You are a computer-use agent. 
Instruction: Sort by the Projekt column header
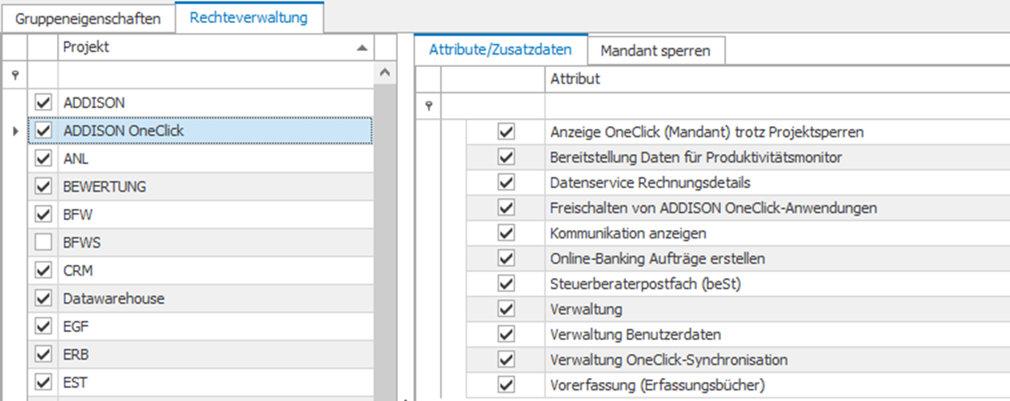[x=215, y=48]
